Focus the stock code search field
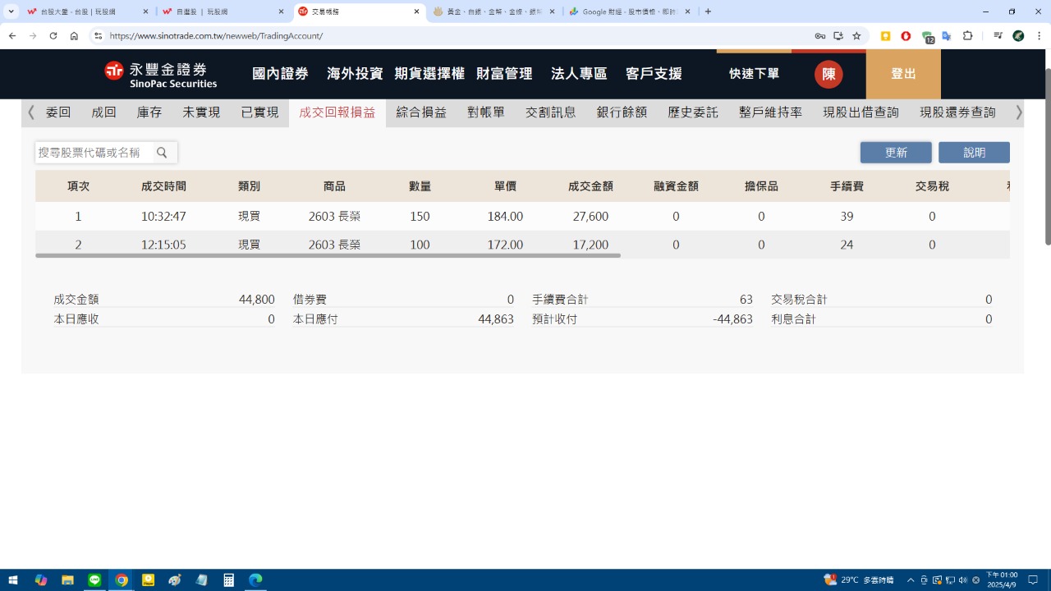 click(x=94, y=153)
